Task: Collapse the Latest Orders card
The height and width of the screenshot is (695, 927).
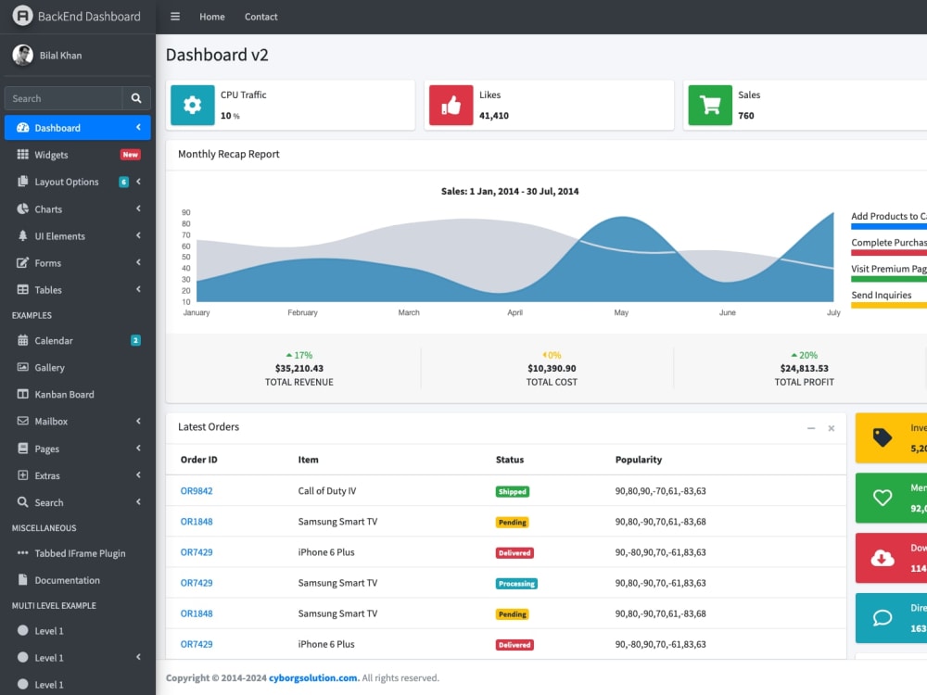Action: (x=811, y=428)
